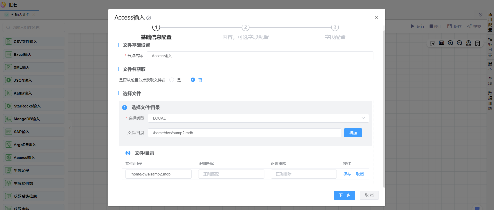Click the Access输入 icon in the sidebar list
This screenshot has width=494, height=210.
point(9,157)
